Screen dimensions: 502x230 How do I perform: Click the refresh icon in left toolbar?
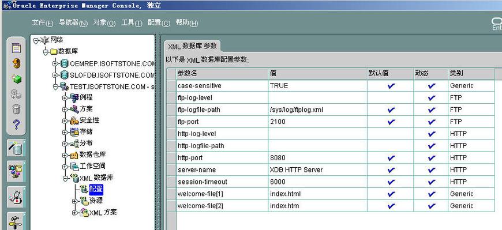coord(16,63)
